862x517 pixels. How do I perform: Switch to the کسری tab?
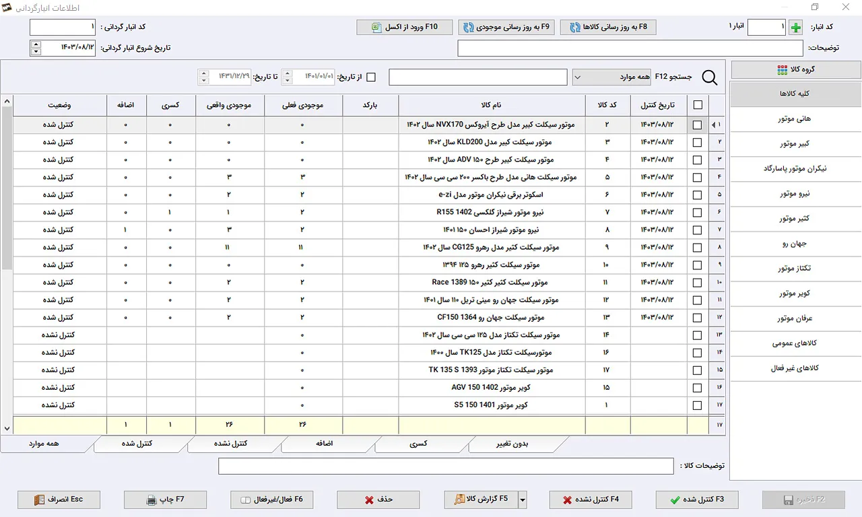tap(418, 444)
